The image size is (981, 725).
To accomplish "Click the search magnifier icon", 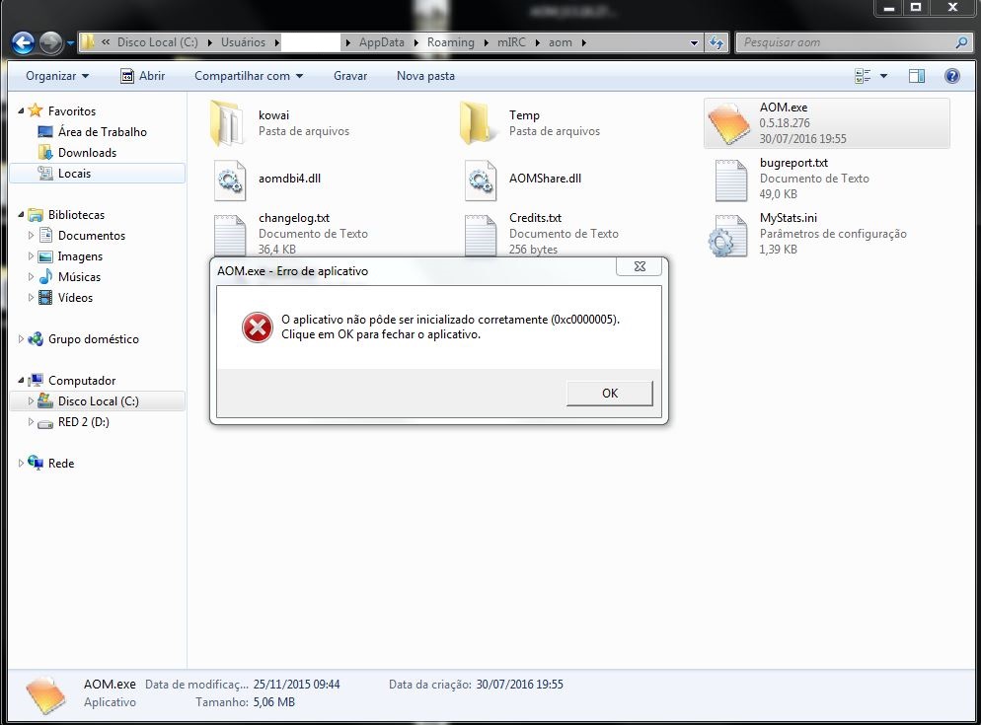I will point(961,42).
